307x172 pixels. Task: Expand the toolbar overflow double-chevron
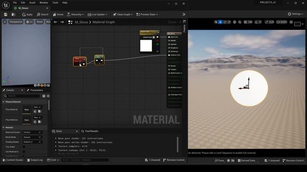184,14
